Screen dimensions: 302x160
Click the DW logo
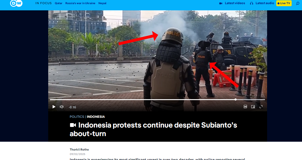(16, 3)
